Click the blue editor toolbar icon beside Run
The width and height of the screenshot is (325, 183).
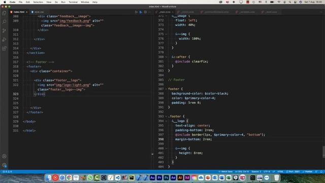click(x=141, y=12)
